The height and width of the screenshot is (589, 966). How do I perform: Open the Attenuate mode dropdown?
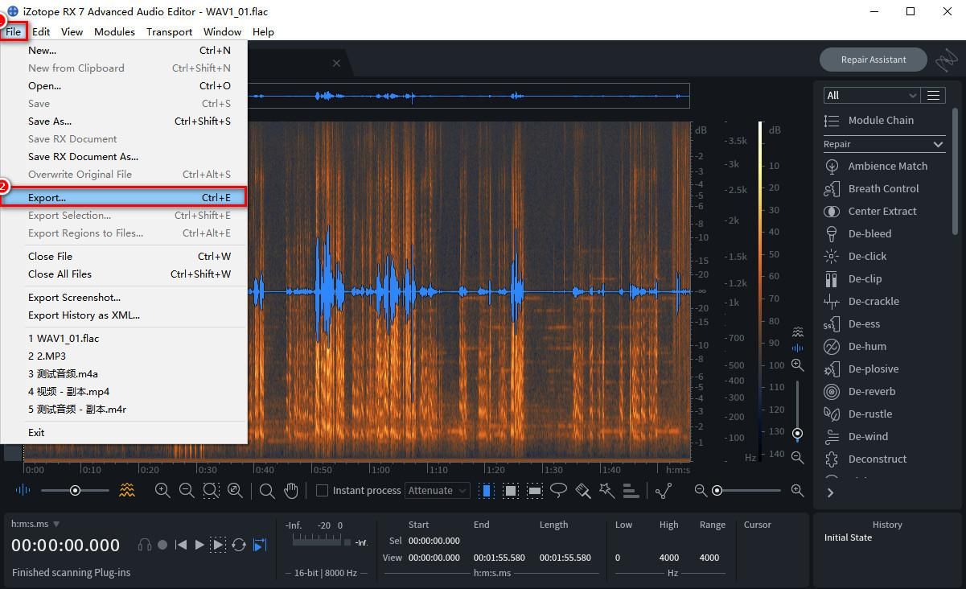[437, 490]
